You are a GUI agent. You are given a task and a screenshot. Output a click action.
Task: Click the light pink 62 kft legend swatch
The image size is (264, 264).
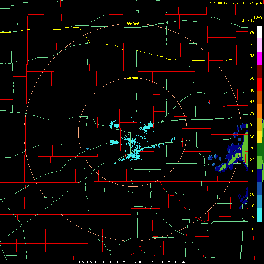point(259,45)
